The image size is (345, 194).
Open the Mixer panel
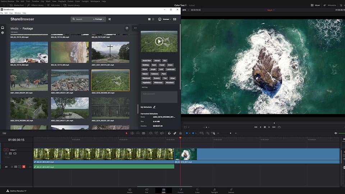(x=315, y=5)
